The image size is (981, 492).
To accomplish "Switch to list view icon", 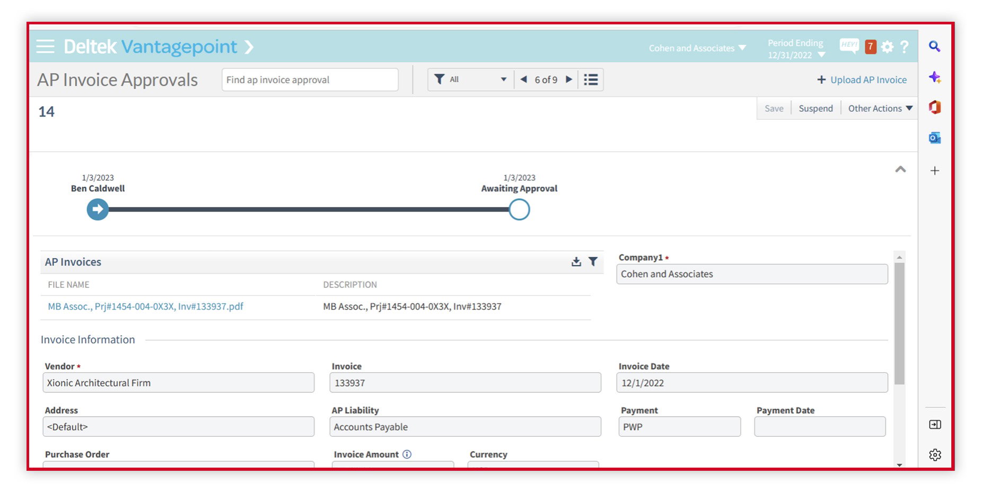I will 591,80.
